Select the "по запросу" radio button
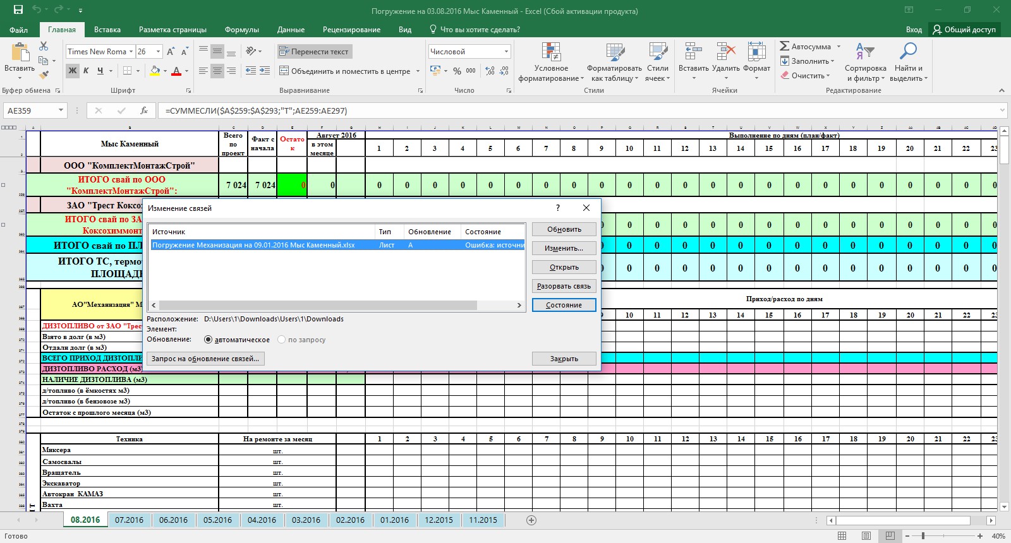1011x543 pixels. pos(281,340)
